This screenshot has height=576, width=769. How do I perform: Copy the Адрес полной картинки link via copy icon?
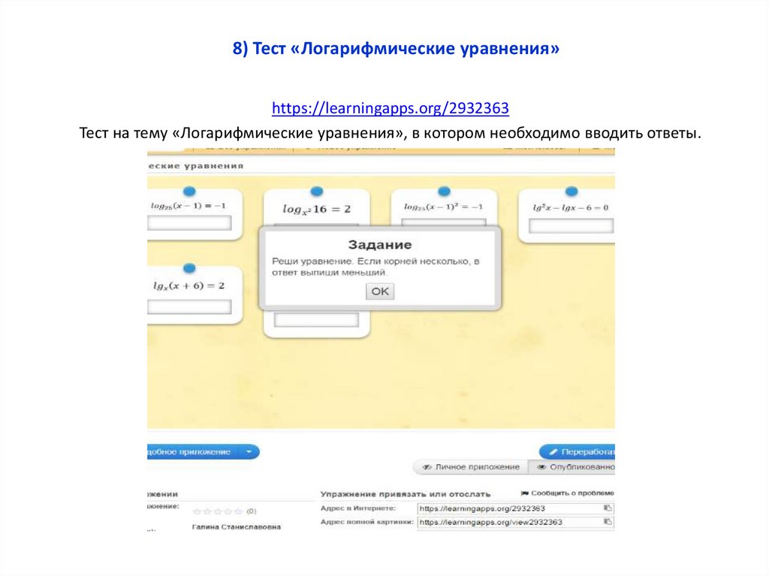[608, 522]
